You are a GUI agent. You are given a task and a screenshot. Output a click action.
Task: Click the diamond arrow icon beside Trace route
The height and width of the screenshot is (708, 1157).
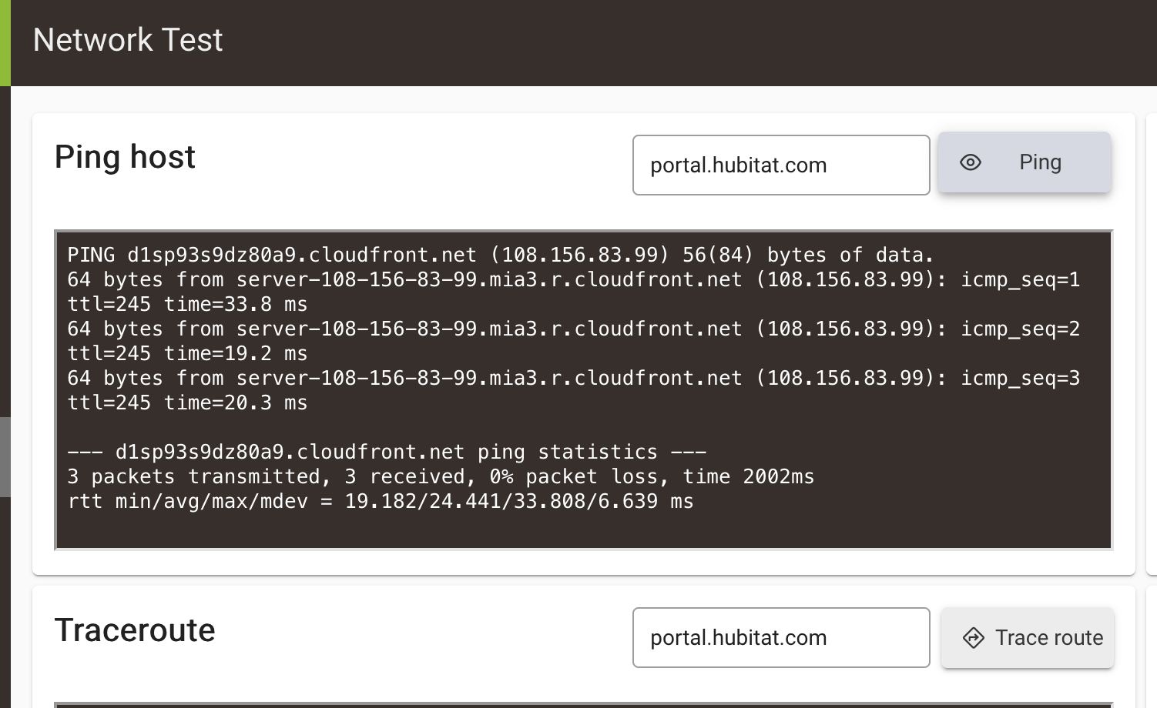[974, 638]
